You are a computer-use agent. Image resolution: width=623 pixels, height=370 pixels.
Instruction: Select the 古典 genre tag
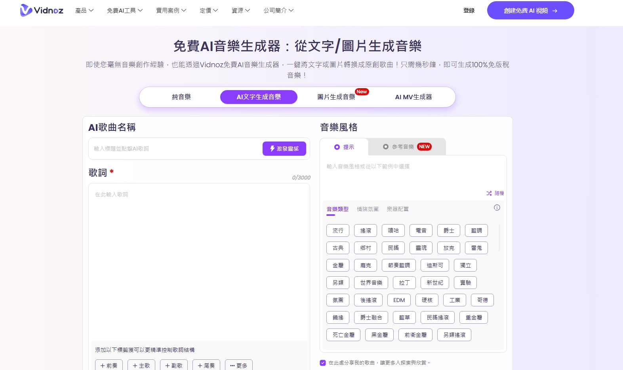338,248
